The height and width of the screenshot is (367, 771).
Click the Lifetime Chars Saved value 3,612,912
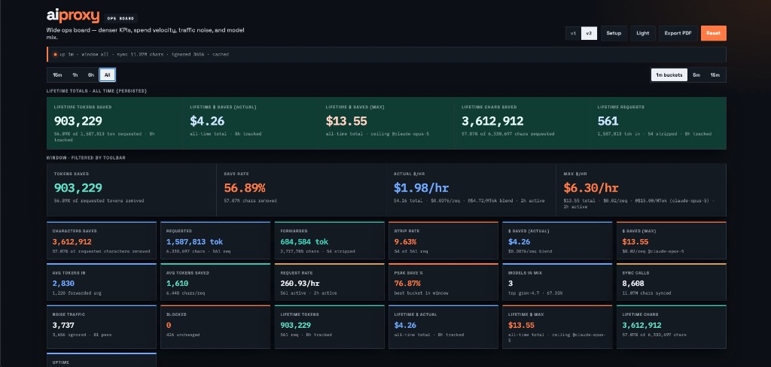492,121
